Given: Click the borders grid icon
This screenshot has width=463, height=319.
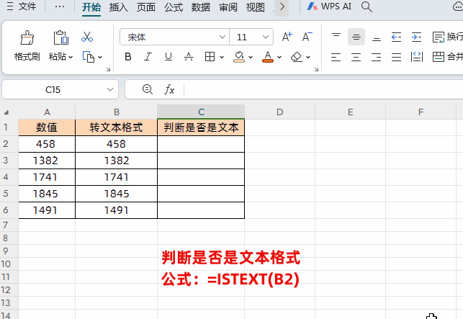Looking at the screenshot, I should tap(210, 57).
